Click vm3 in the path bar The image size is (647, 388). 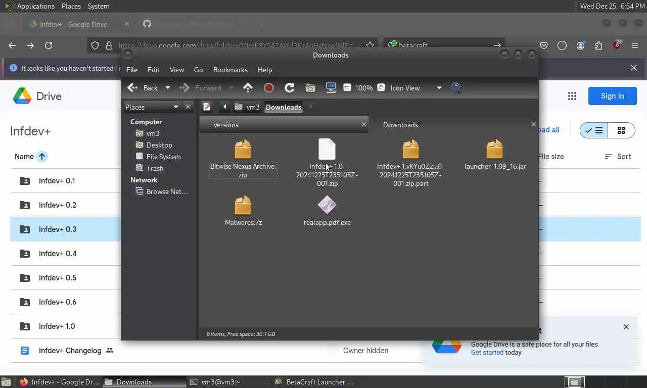(x=248, y=107)
